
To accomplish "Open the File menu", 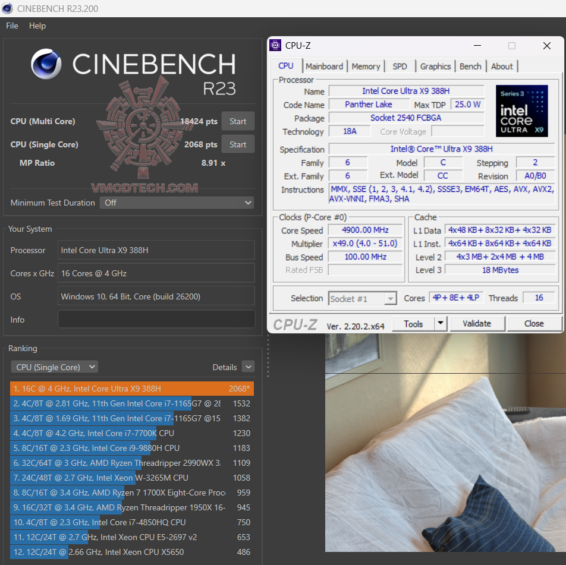I will point(12,26).
